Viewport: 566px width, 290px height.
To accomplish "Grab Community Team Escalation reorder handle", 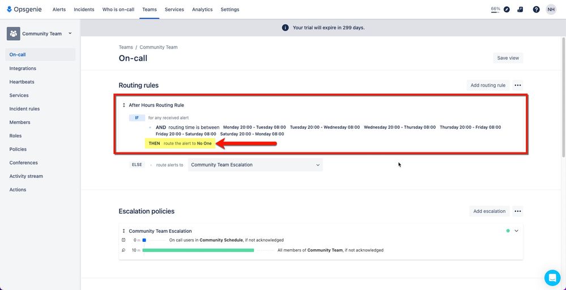I will point(124,231).
